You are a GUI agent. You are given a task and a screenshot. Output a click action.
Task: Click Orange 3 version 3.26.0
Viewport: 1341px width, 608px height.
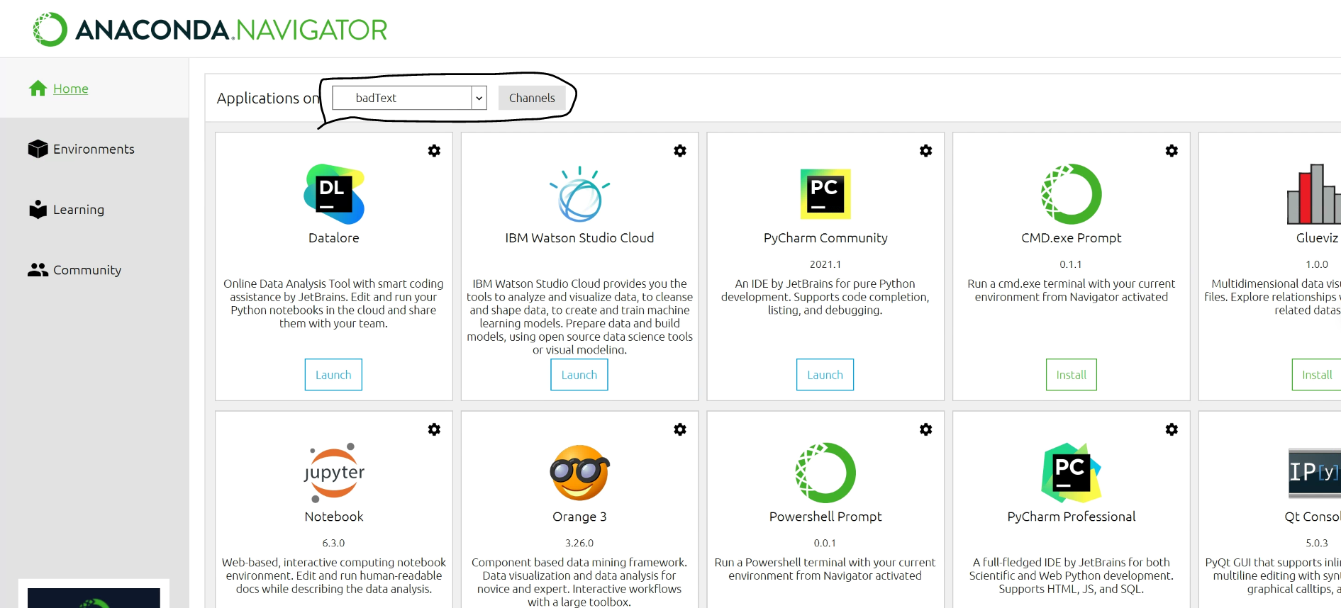click(x=579, y=543)
